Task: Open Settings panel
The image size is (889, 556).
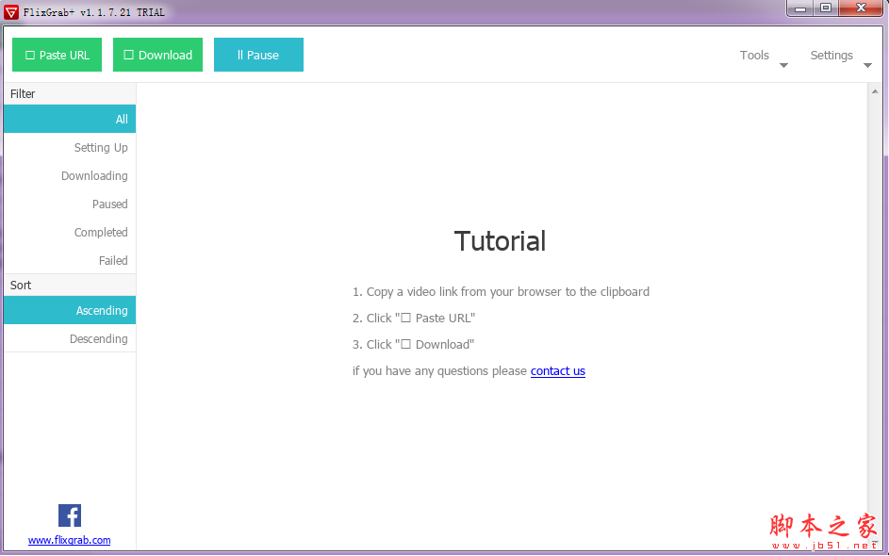Action: (831, 55)
